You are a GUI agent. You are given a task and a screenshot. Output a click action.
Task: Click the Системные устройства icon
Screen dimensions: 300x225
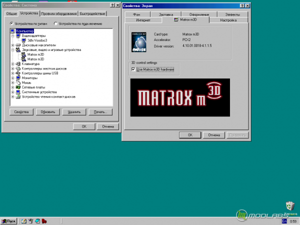(18, 92)
